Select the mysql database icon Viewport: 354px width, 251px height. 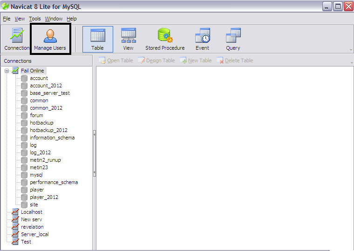click(24, 175)
